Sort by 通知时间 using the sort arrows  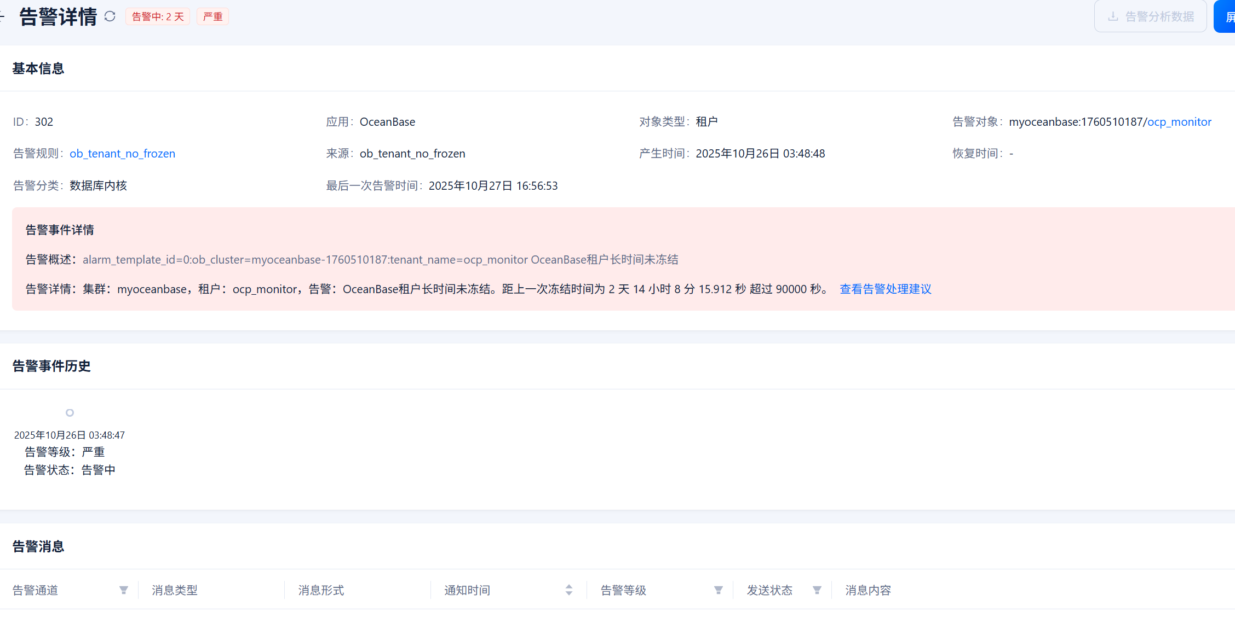click(x=569, y=590)
